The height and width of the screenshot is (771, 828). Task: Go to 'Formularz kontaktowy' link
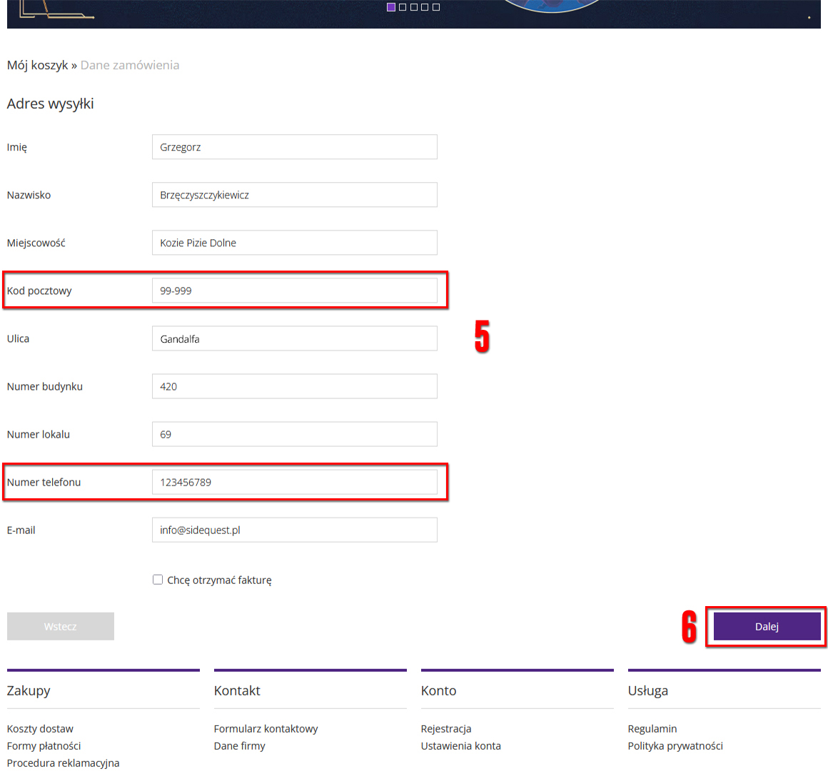click(266, 729)
